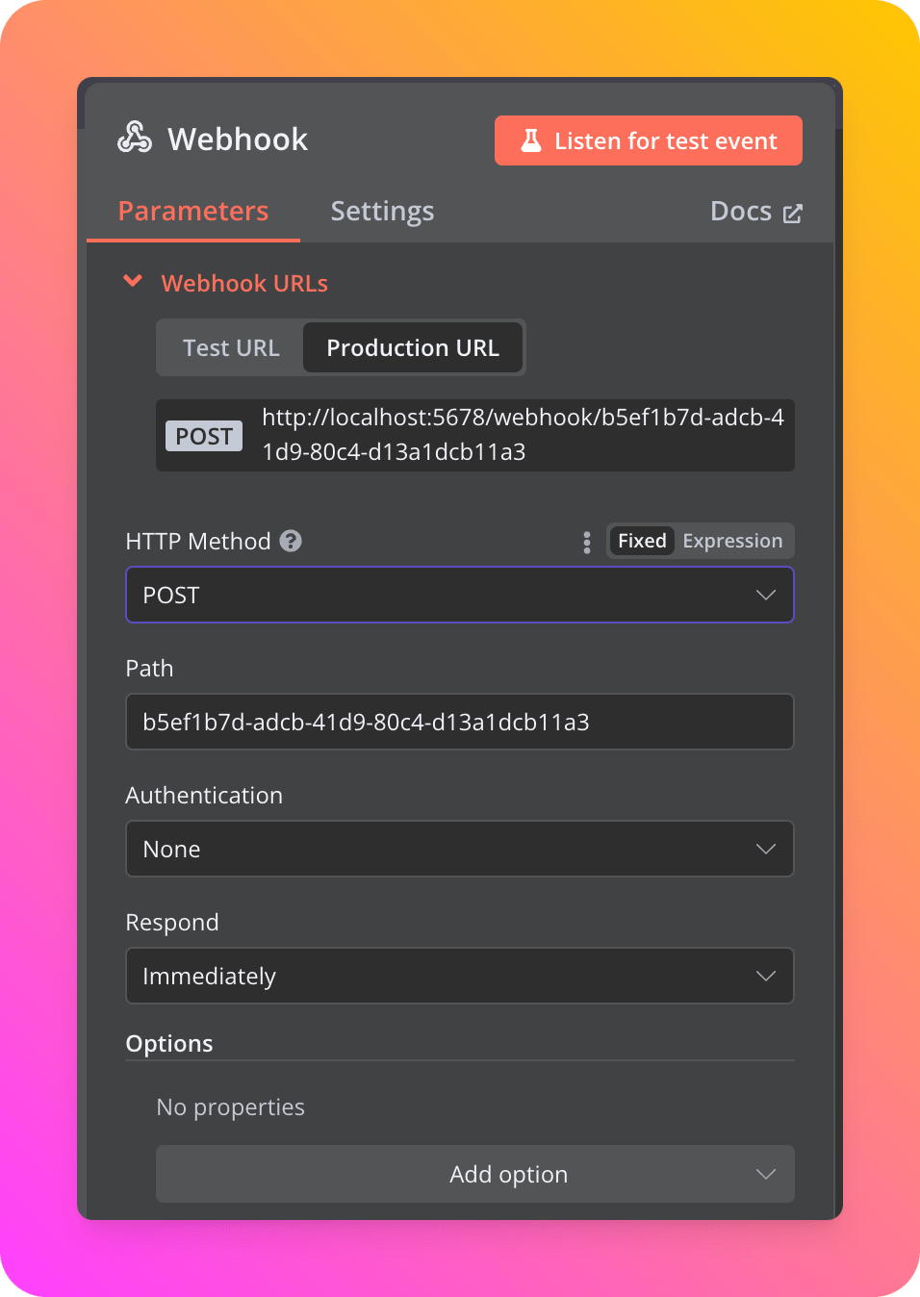This screenshot has height=1297, width=920.
Task: Click the flask icon on Listen button
Action: click(x=531, y=140)
